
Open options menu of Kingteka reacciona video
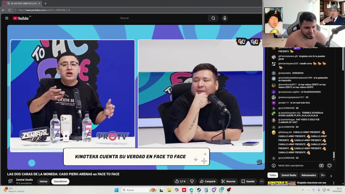(x=334, y=183)
